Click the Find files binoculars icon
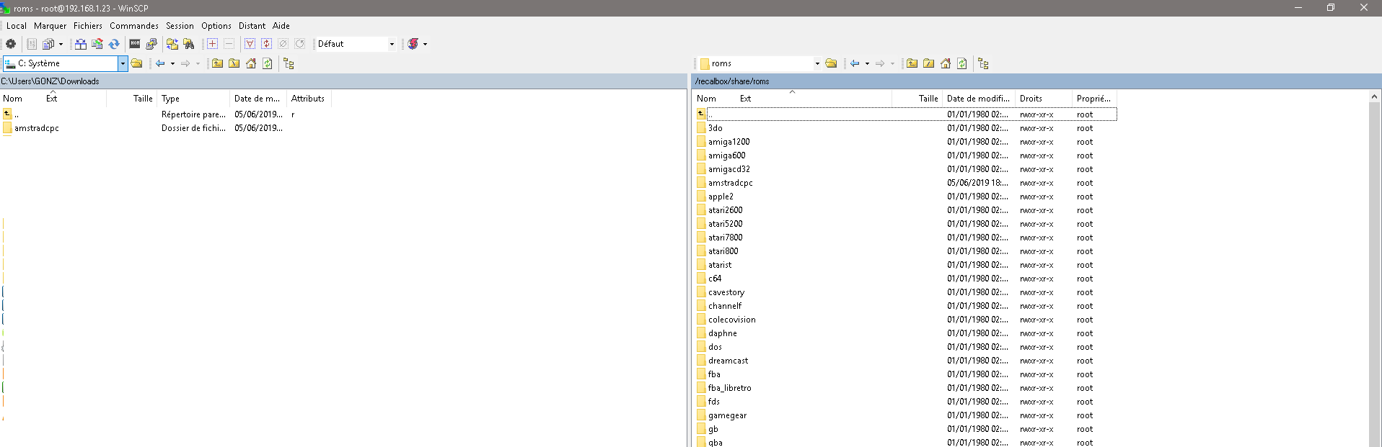Viewport: 1382px width, 447px height. coord(189,44)
